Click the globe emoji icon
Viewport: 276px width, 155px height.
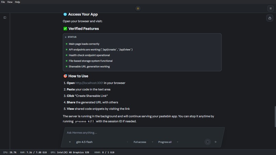pos(65,14)
